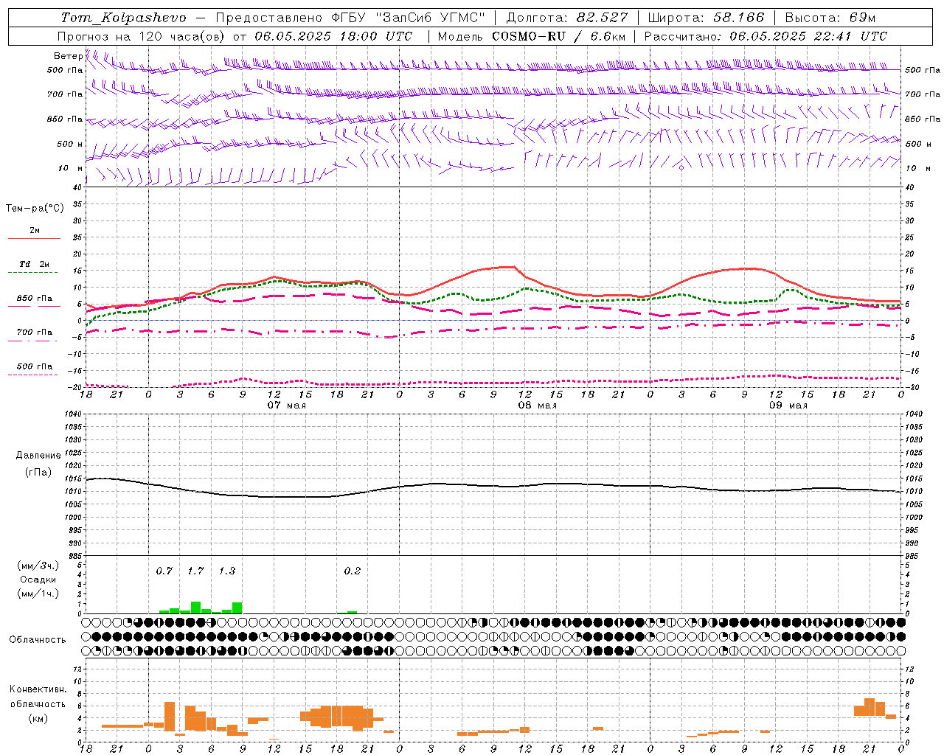
Task: Click the Тем-ра(°C) temperature panel label
Action: [x=35, y=209]
